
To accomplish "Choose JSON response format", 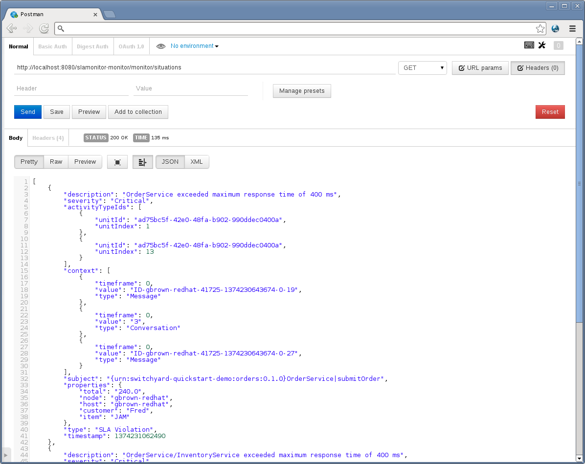I will coord(170,162).
